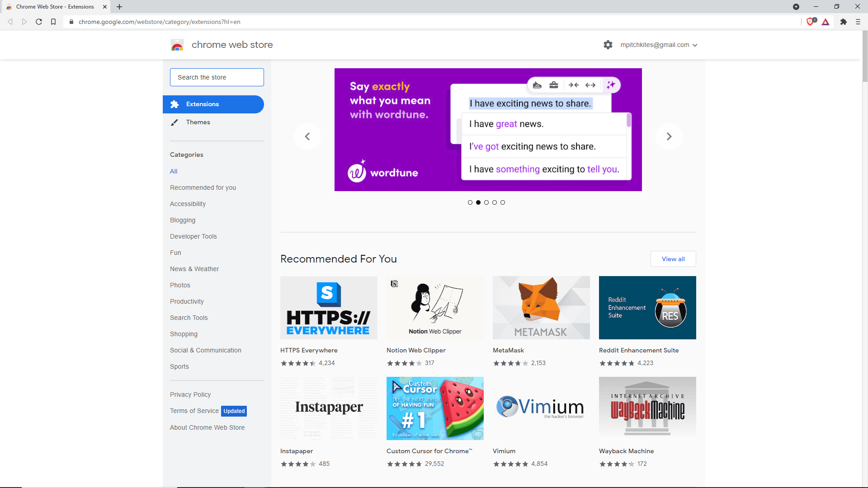Open a new tab with the plus button
This screenshot has height=488, width=868.
point(119,7)
